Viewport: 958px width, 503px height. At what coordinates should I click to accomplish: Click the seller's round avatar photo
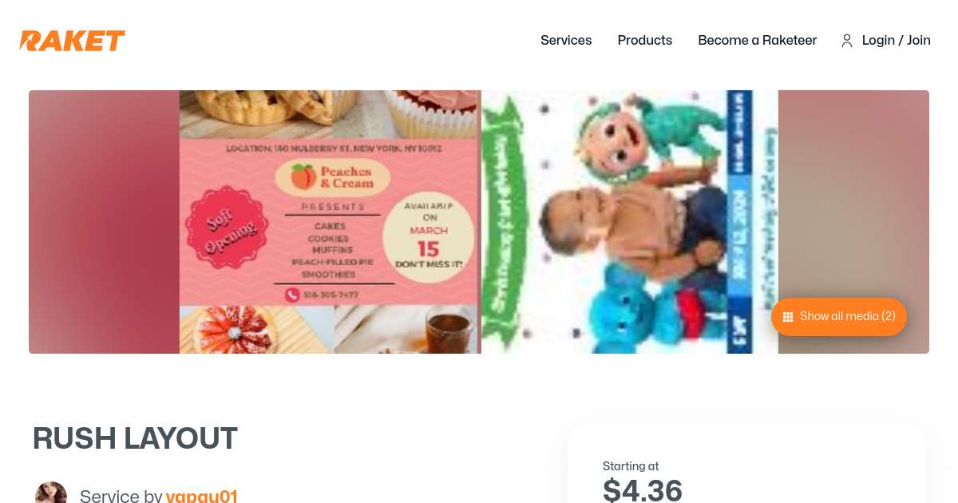coord(51,493)
